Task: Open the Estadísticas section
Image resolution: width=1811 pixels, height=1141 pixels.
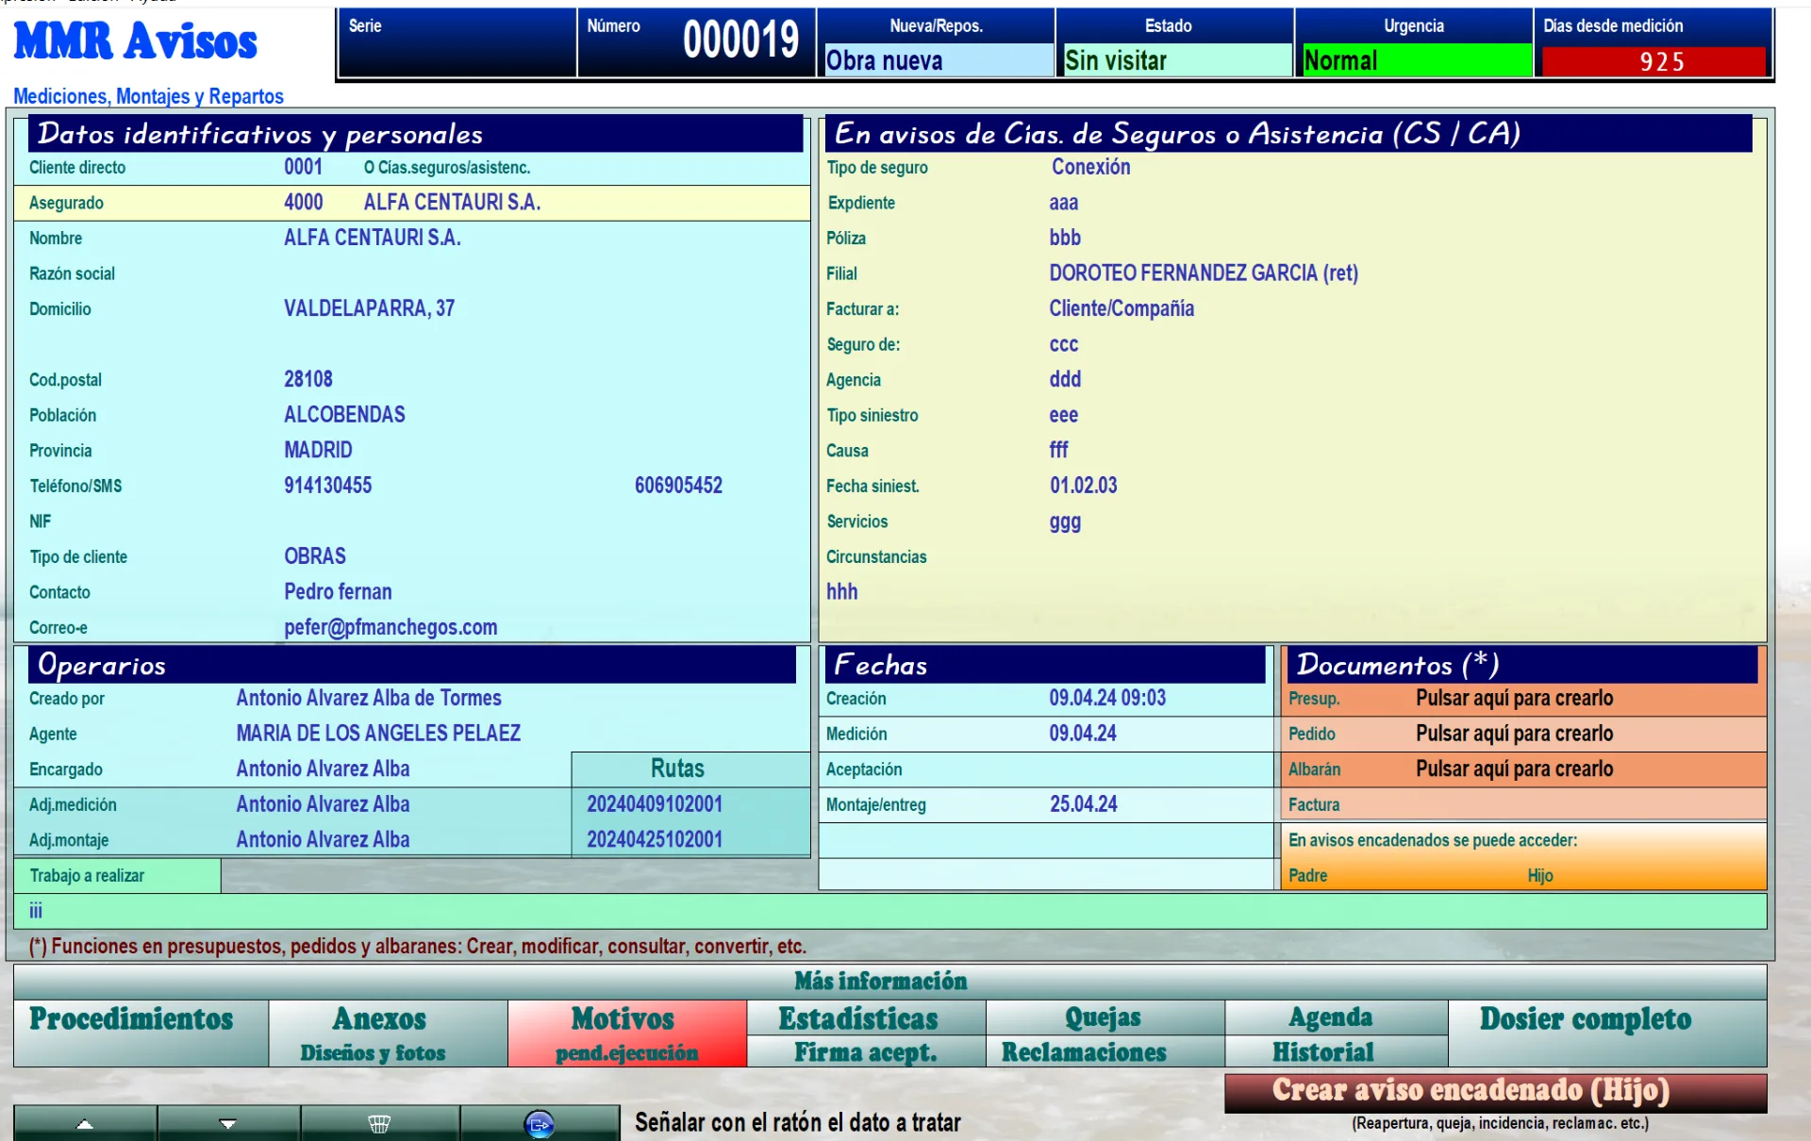Action: 866,1017
